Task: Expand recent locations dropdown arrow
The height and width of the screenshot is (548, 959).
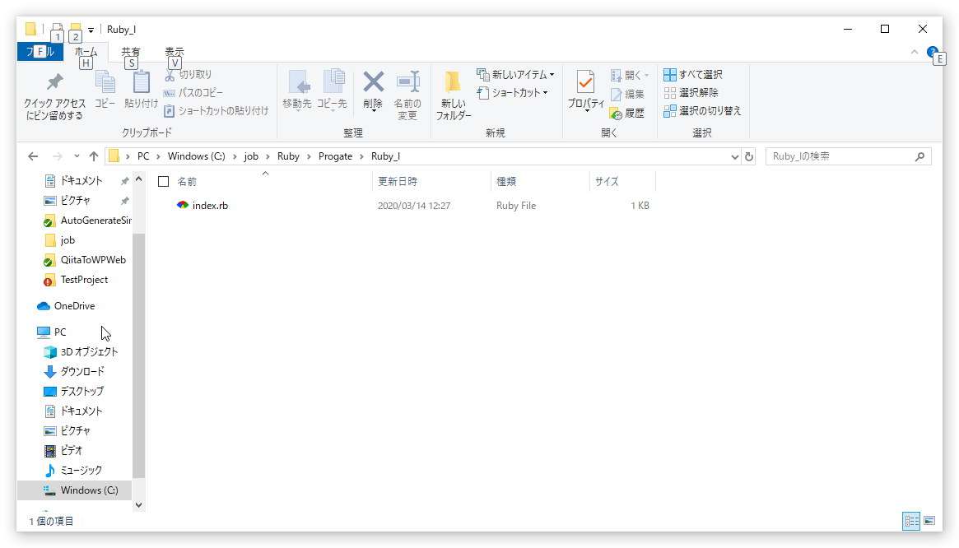Action: 77,156
